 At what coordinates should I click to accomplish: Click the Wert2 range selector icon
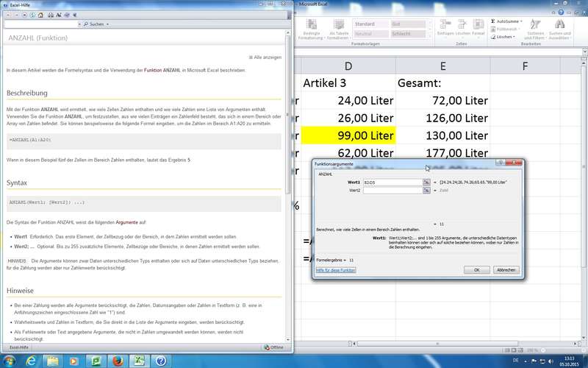pos(426,190)
